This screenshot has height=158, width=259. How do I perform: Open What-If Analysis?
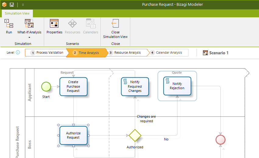(29, 26)
